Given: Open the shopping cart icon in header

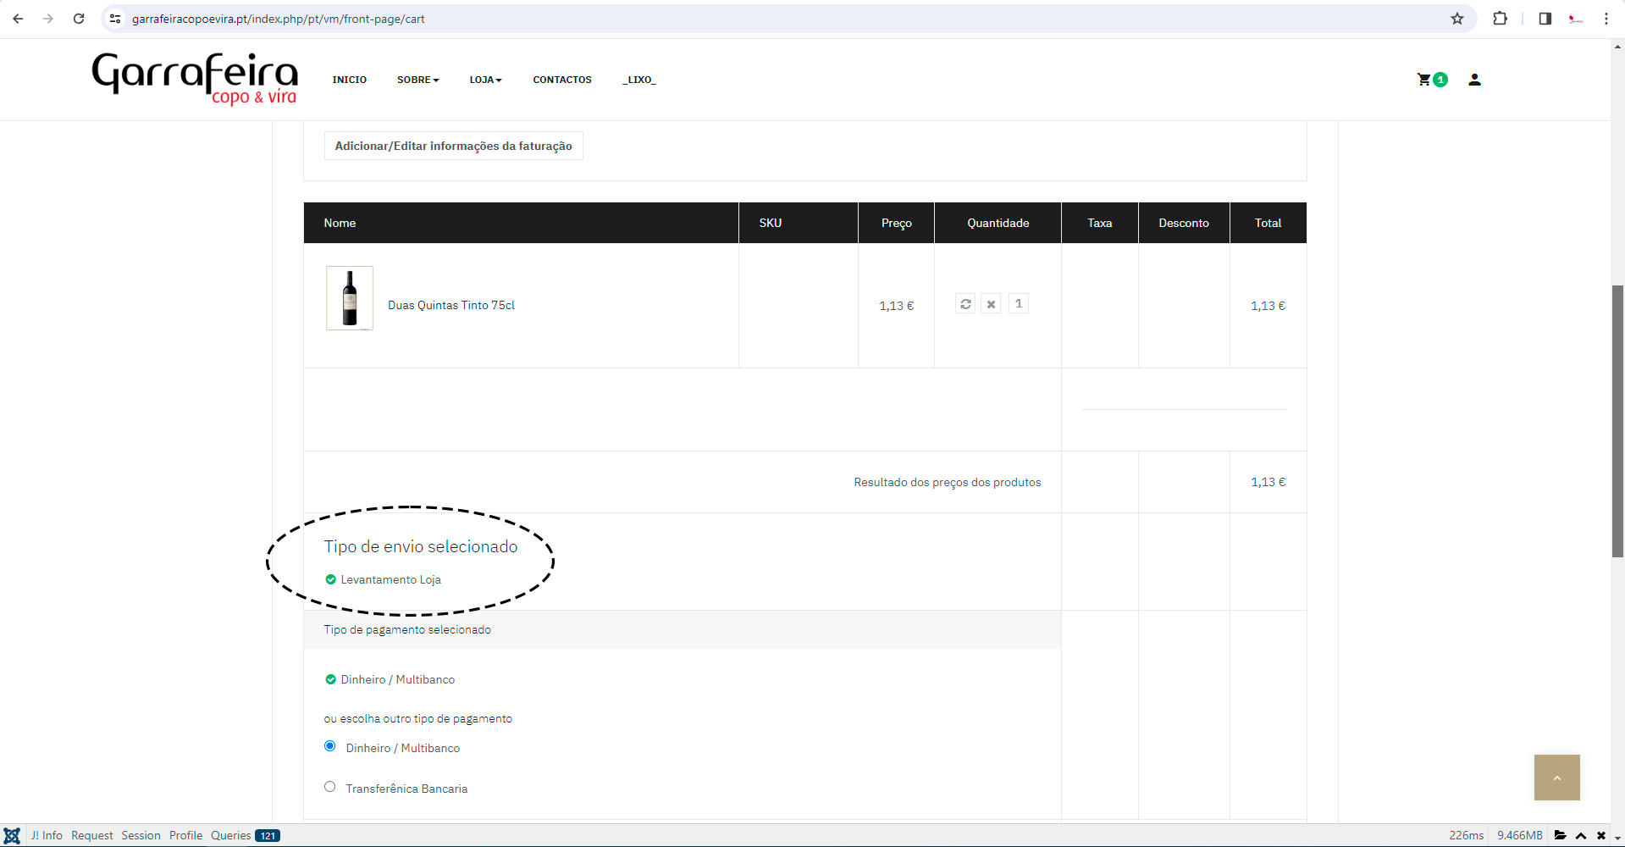Looking at the screenshot, I should point(1424,80).
